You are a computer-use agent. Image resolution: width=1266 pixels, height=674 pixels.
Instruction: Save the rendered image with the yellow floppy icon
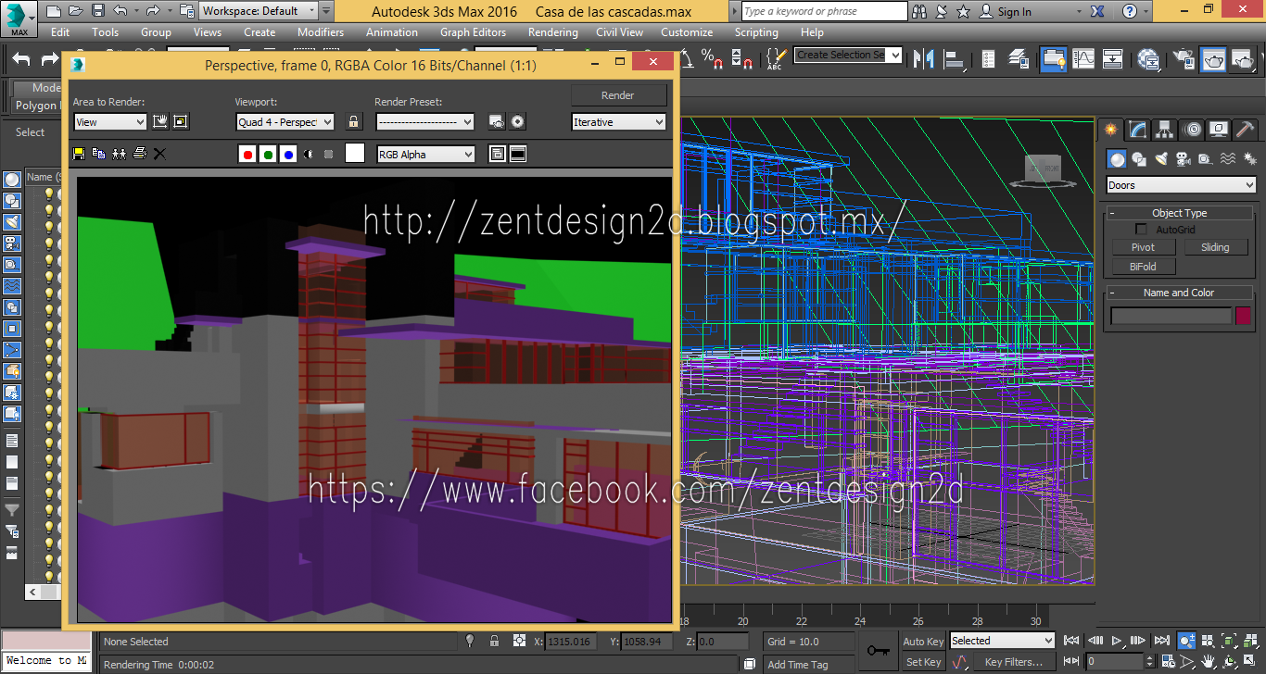[78, 154]
